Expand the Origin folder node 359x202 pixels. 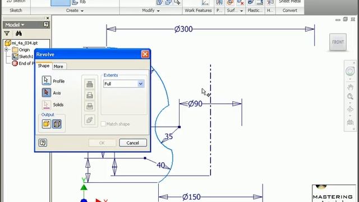click(7, 50)
